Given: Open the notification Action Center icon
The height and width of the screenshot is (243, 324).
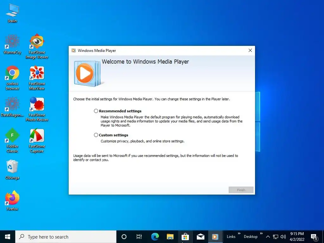Looking at the screenshot, I should (314, 237).
